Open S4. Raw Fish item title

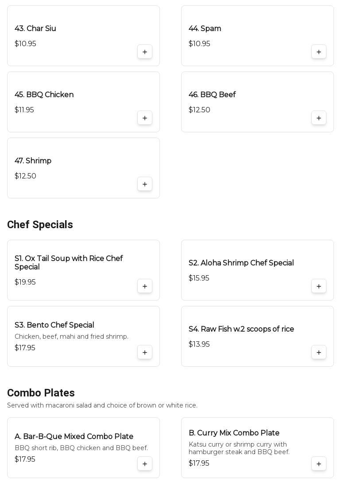(241, 329)
